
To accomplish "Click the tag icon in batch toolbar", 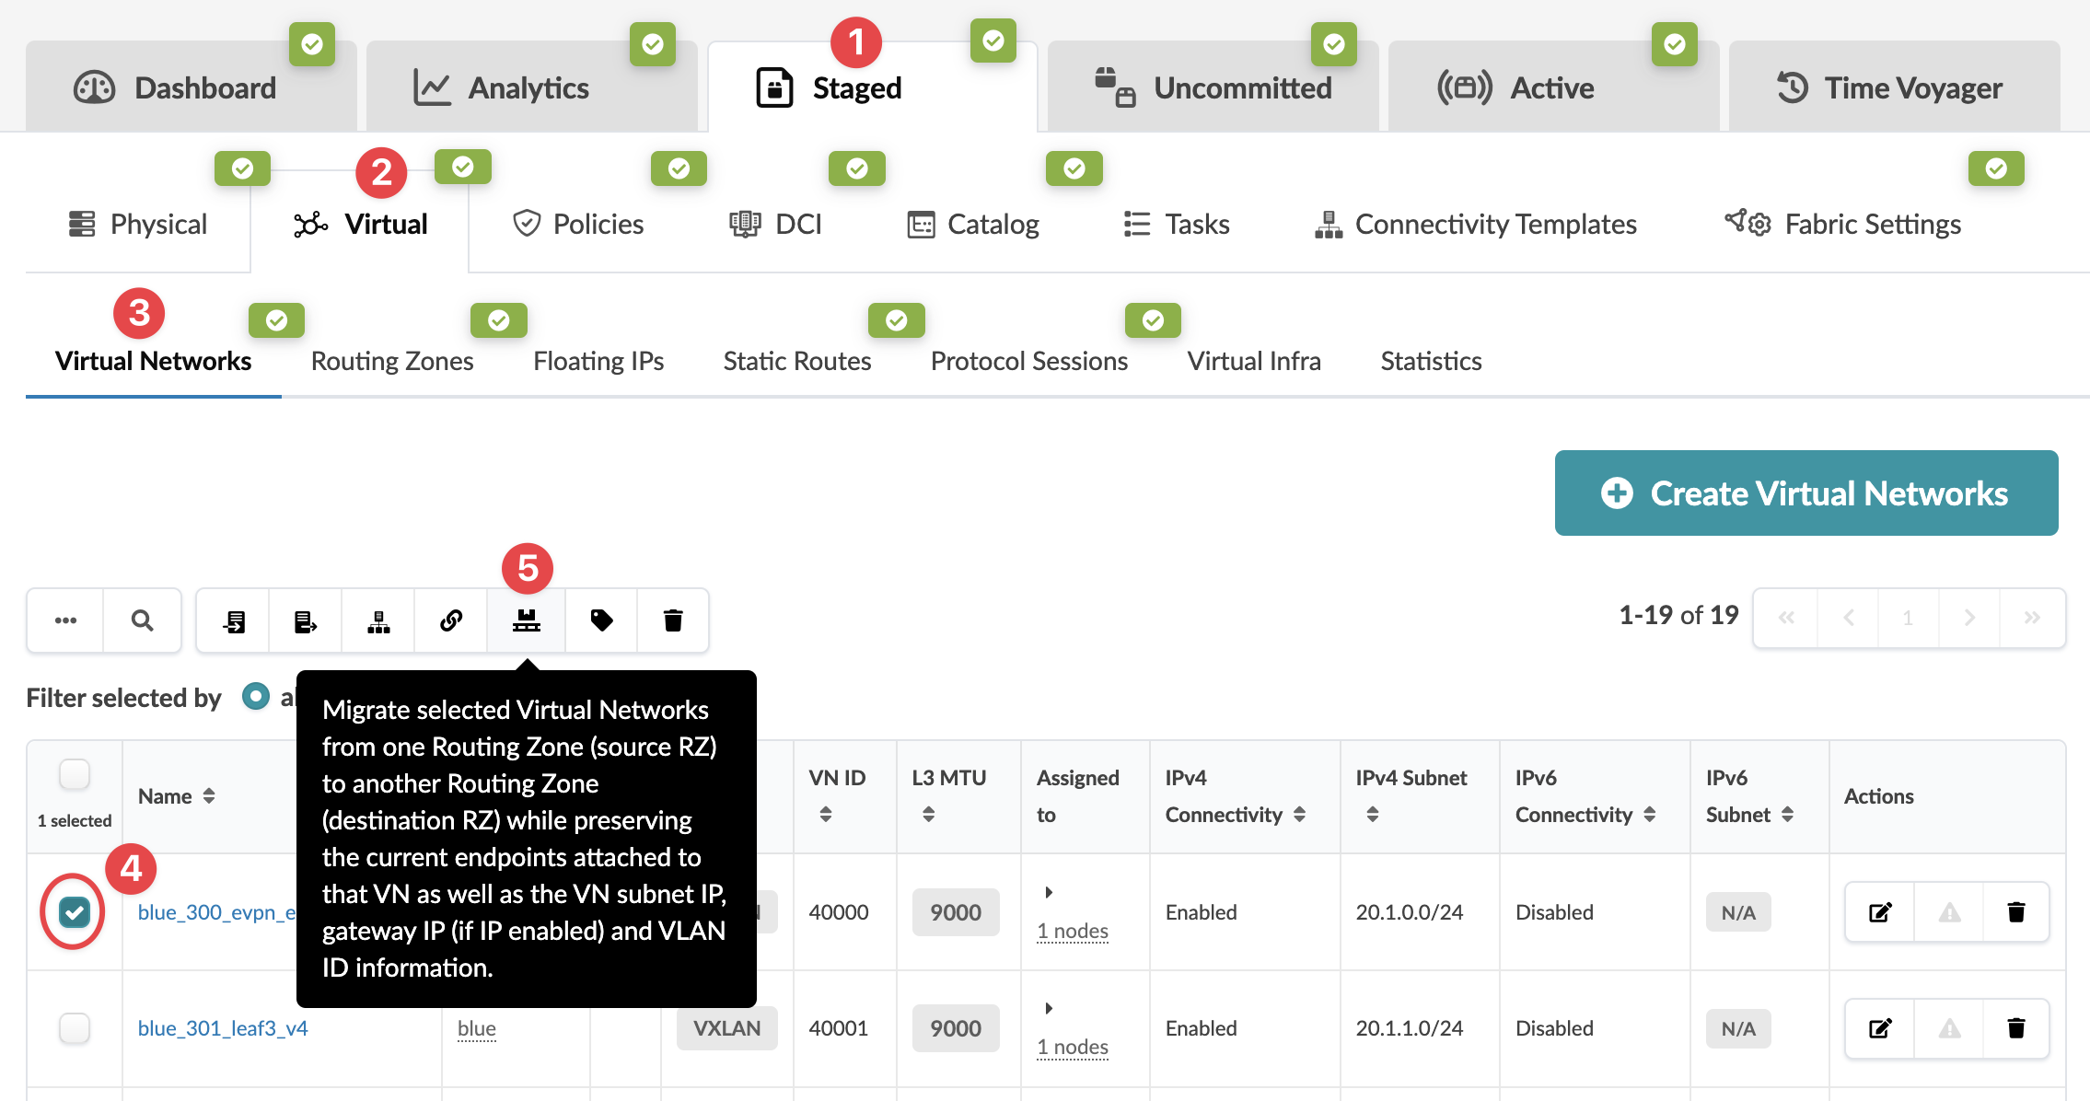I will coord(601,620).
